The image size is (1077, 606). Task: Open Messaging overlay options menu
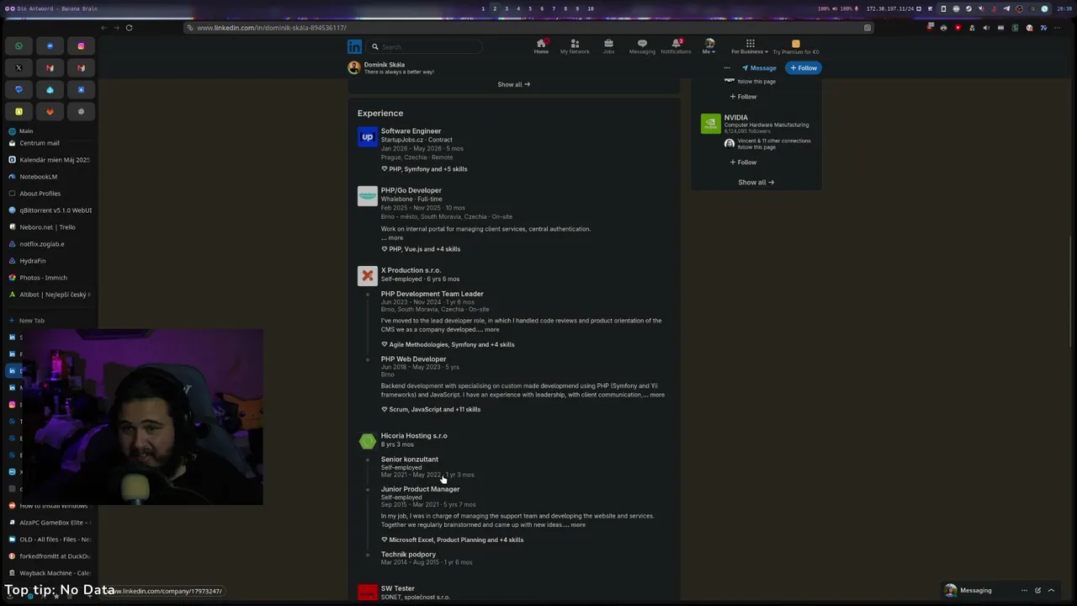tap(1024, 591)
